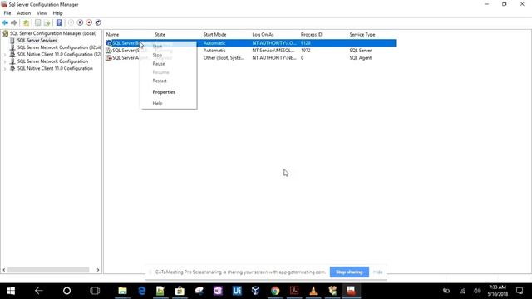
Task: Select SQL Server Configuration Manager (Local) root
Action: pos(53,33)
